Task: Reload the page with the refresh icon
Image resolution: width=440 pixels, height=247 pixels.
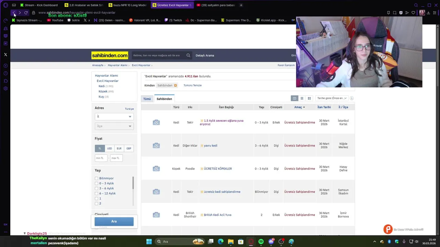Action: coord(26,13)
